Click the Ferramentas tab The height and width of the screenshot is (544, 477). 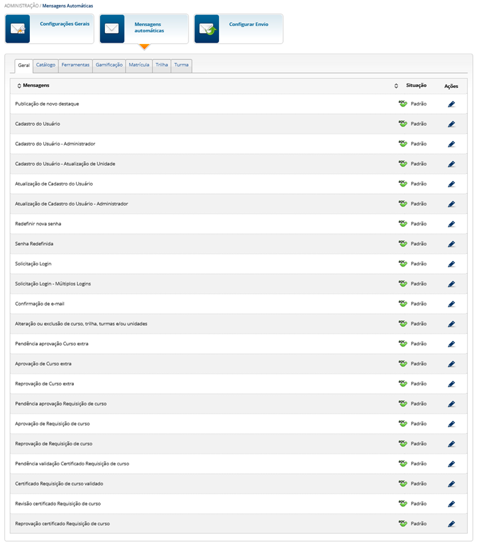coord(76,65)
